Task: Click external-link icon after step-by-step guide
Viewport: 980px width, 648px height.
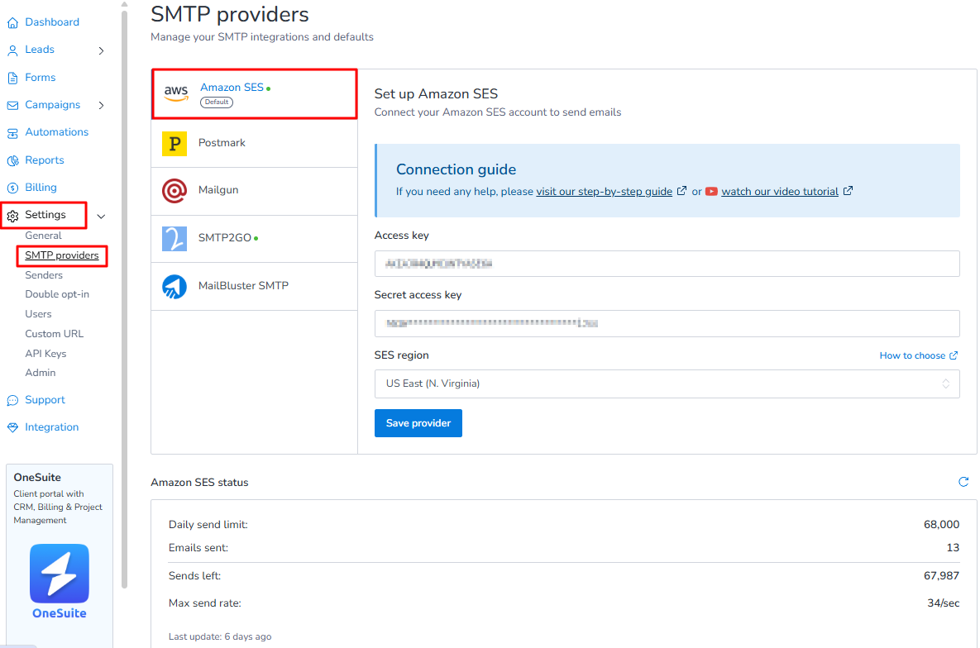Action: pos(682,191)
